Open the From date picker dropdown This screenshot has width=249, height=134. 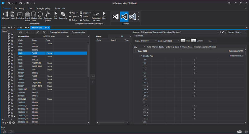pos(156,41)
